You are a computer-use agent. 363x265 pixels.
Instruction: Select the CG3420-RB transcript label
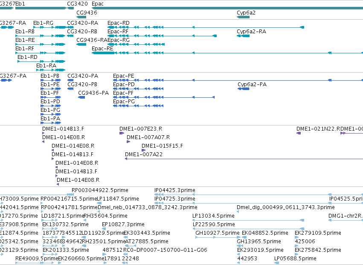(82, 32)
